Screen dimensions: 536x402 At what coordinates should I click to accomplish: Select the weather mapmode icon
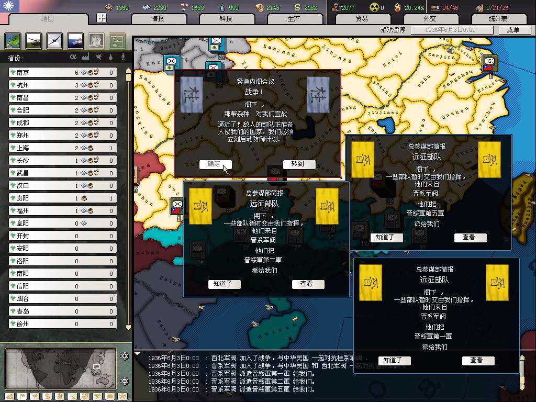point(35,397)
